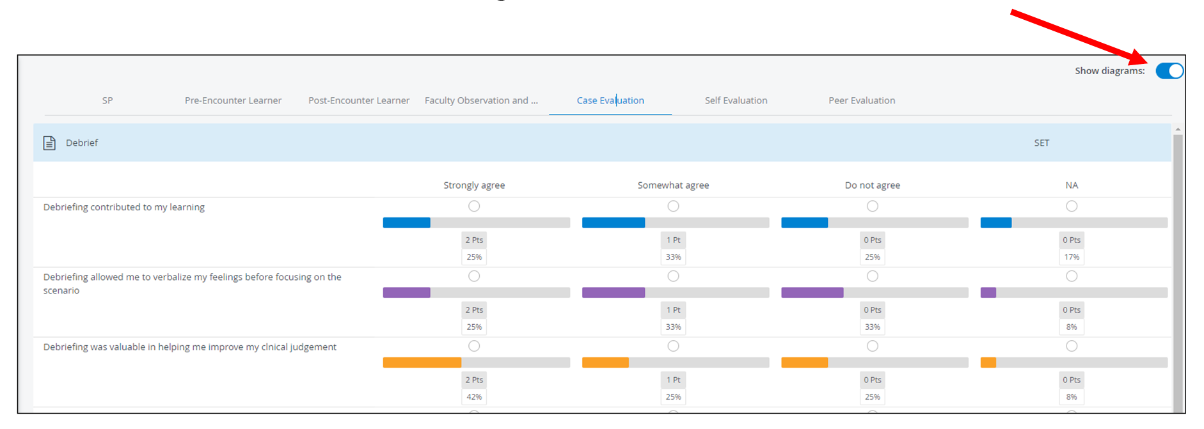Click the scrollbar up arrow
The image size is (1204, 429).
(x=1178, y=129)
